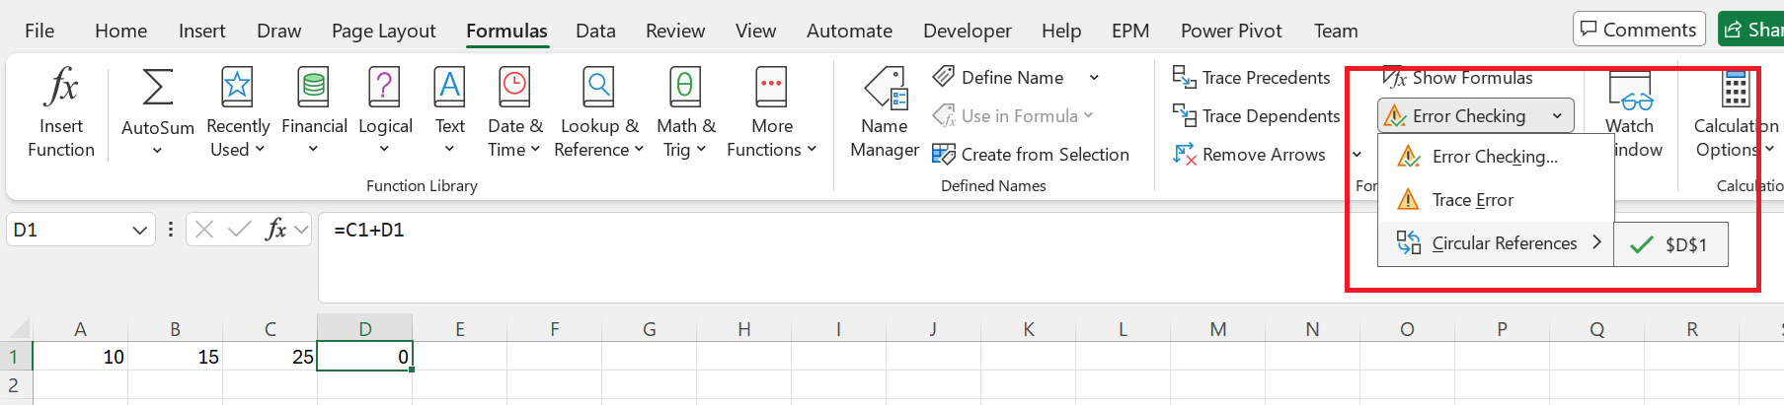Open Financial functions library icon

click(314, 87)
